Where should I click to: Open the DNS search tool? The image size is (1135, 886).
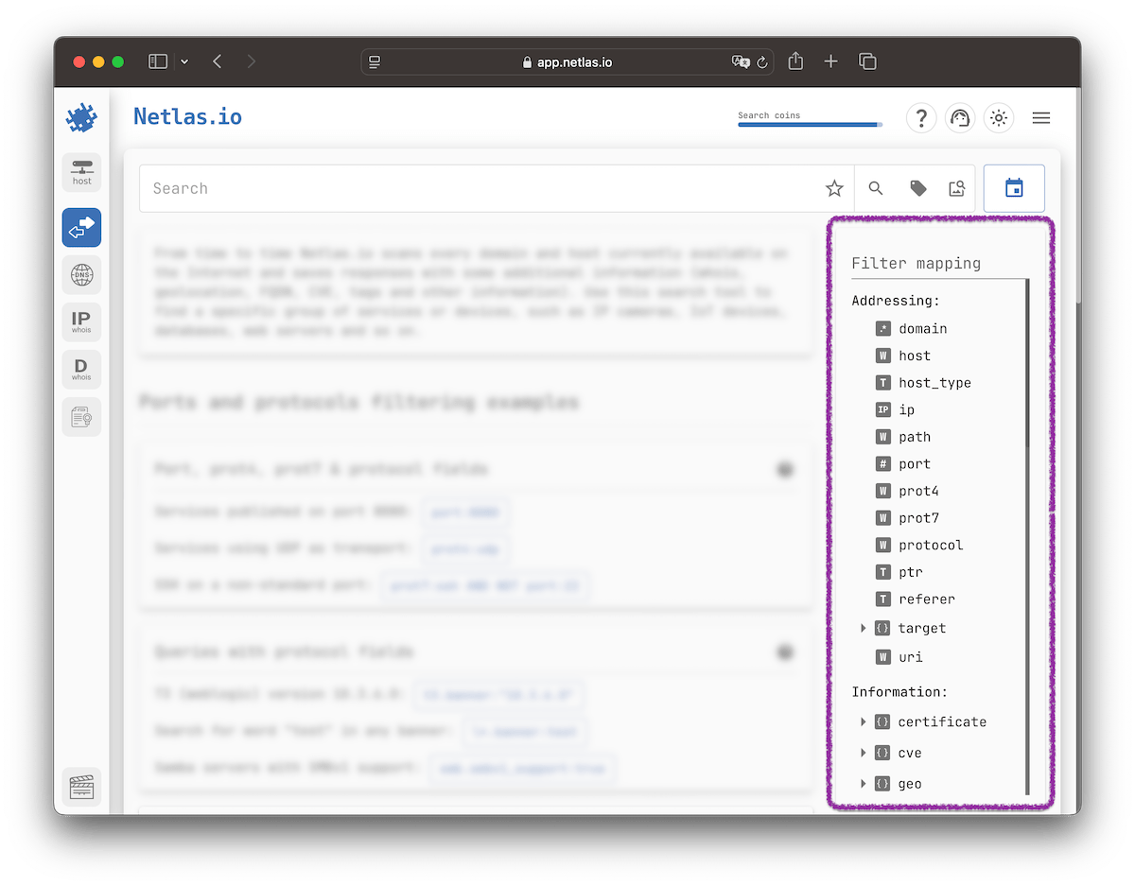point(81,275)
